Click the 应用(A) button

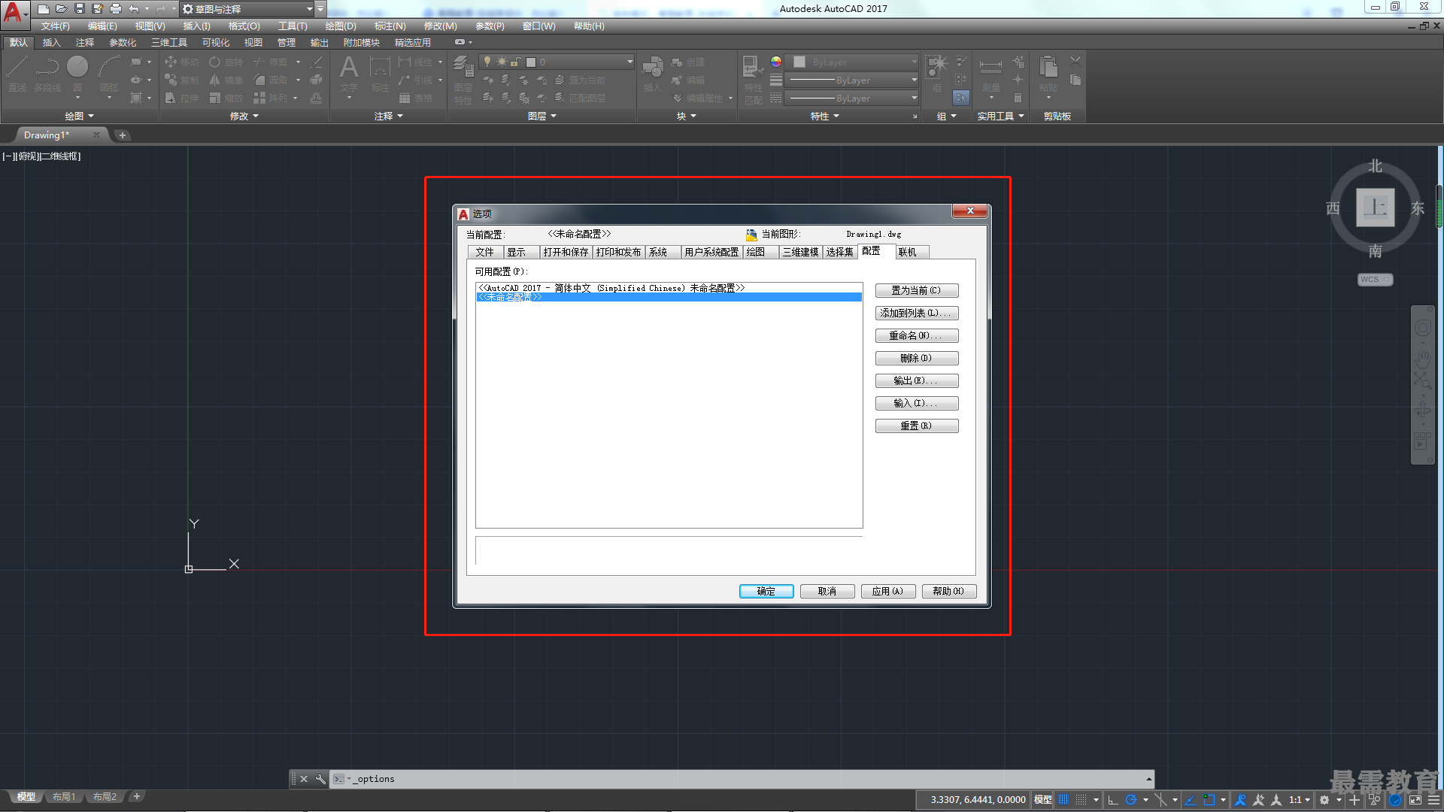coord(888,592)
